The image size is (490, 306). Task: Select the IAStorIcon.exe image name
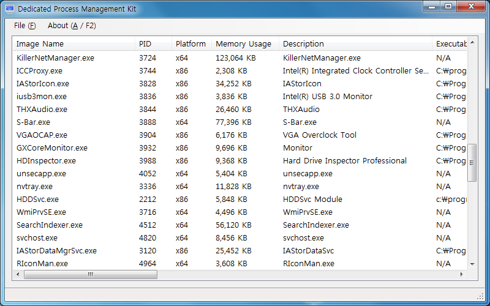(43, 84)
